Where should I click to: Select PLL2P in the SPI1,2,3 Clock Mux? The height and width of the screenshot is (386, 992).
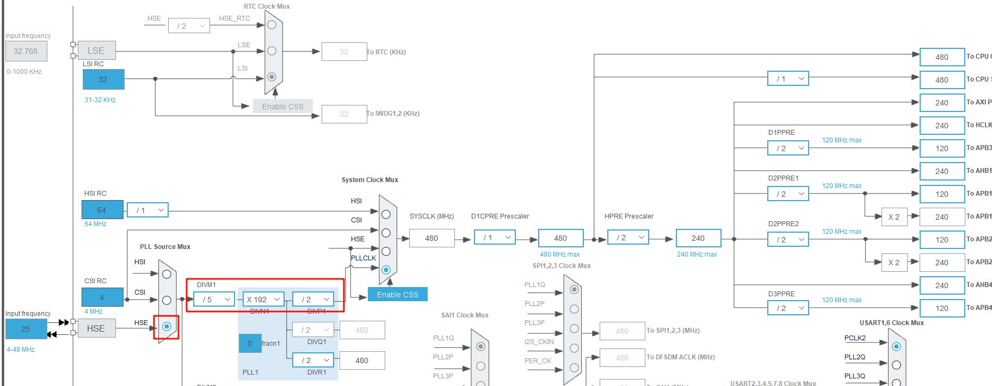tap(574, 309)
